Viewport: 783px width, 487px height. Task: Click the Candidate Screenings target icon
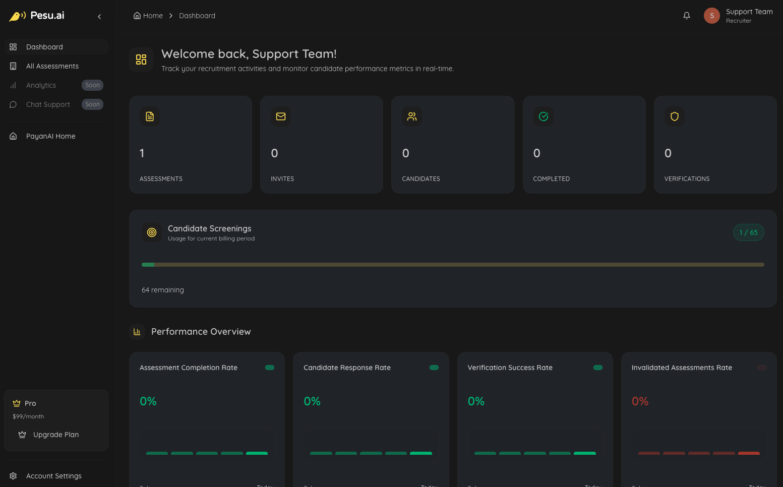(152, 232)
